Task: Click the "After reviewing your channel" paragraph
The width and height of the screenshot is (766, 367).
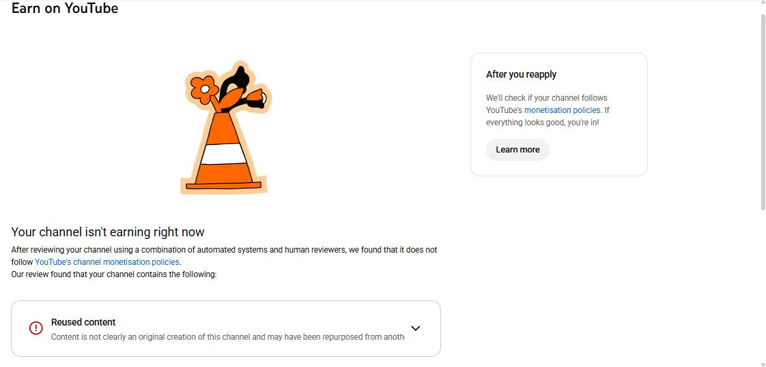Action: coord(224,250)
